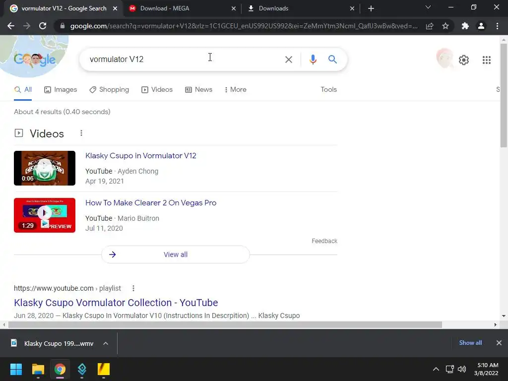508x381 pixels.
Task: Click the horizontal page scrollbar
Action: [x=225, y=324]
